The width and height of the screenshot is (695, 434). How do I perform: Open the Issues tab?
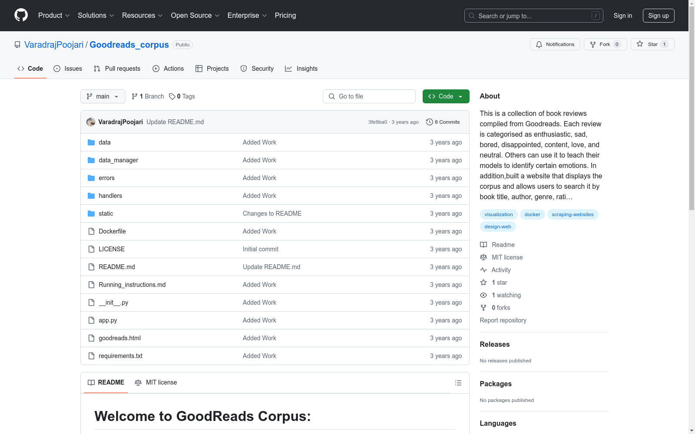(x=68, y=69)
